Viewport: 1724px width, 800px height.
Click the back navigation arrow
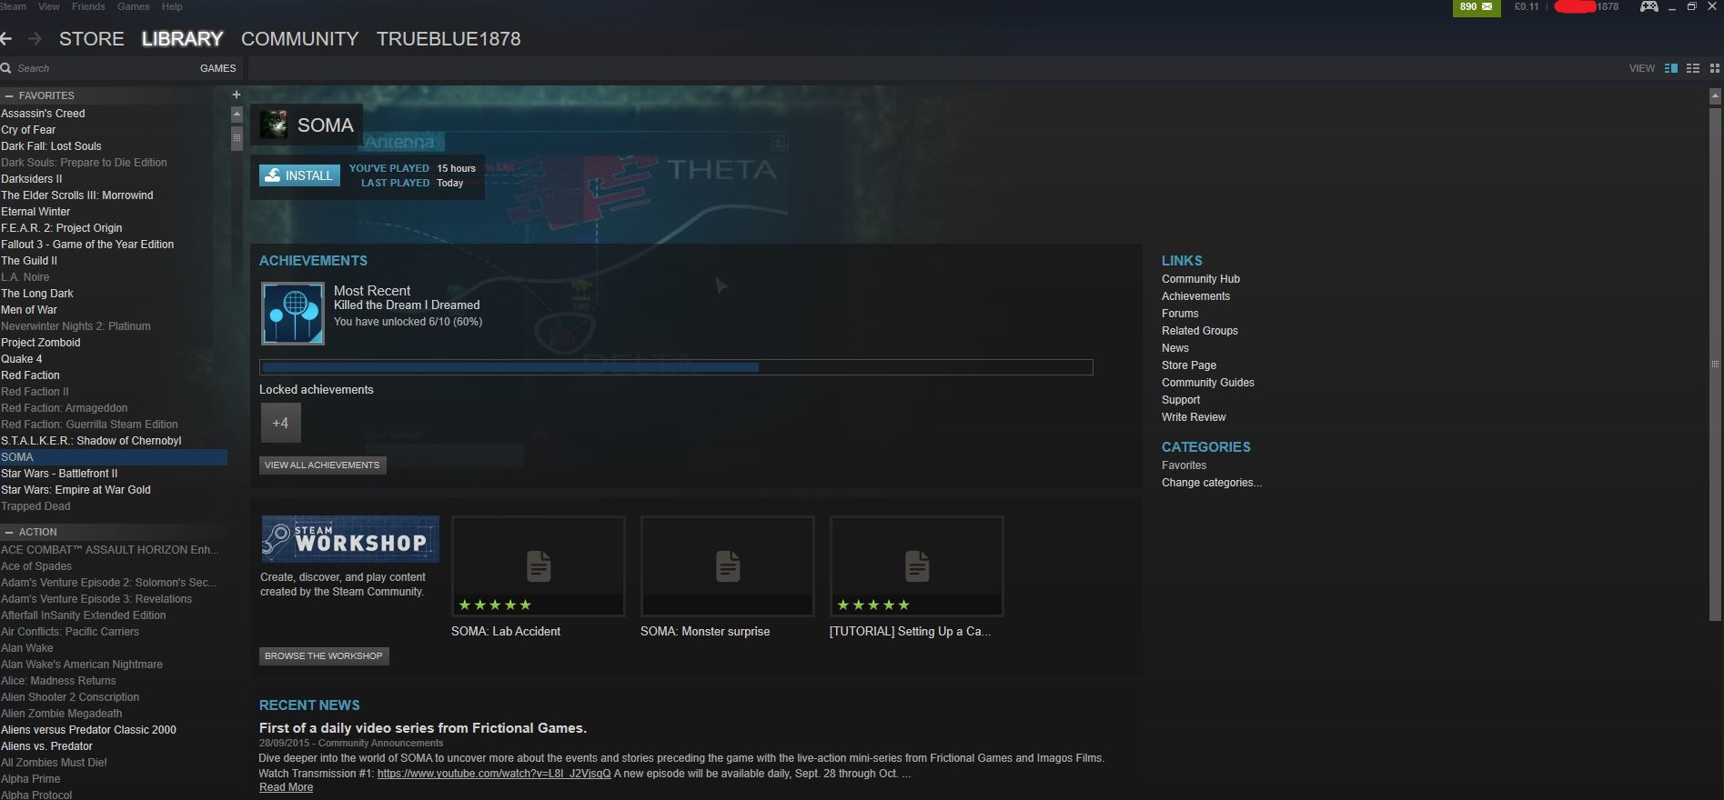coord(6,39)
